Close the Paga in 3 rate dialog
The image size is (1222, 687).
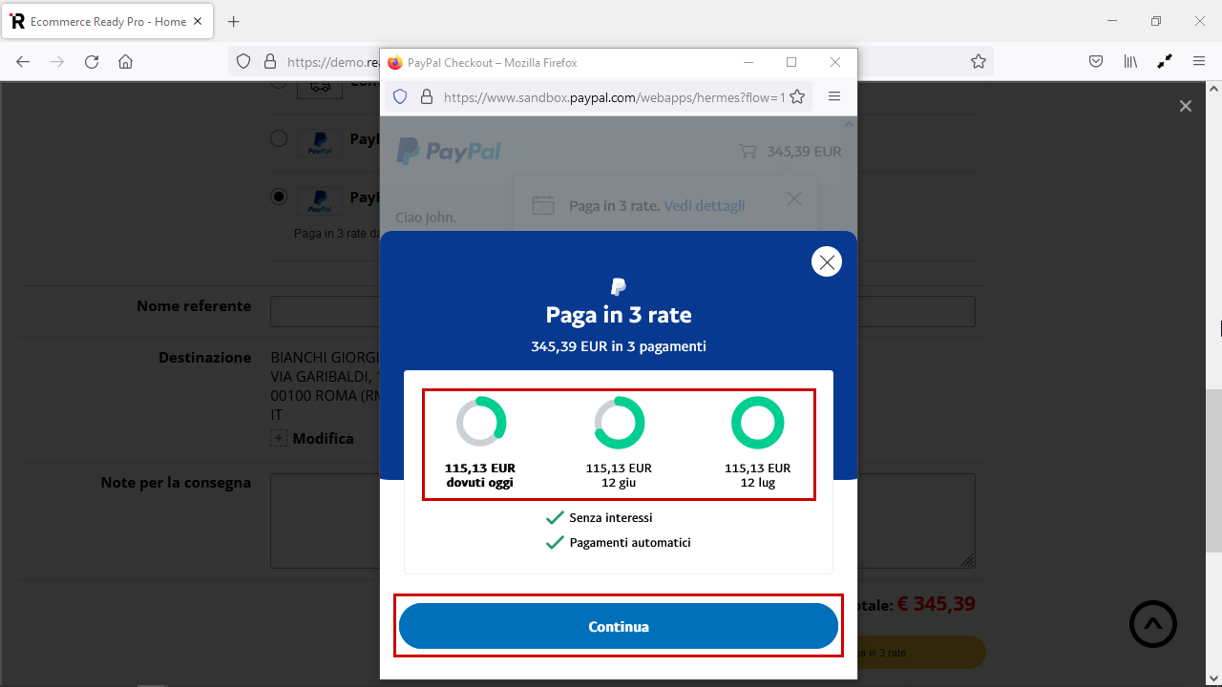[x=827, y=261]
